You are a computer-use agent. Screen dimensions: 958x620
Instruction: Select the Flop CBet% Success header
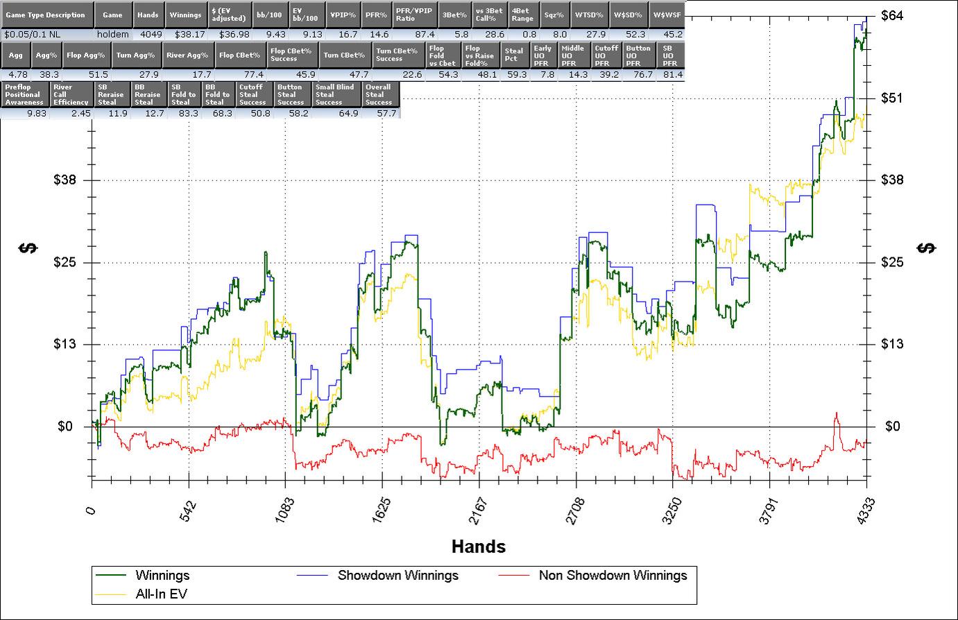[x=293, y=55]
